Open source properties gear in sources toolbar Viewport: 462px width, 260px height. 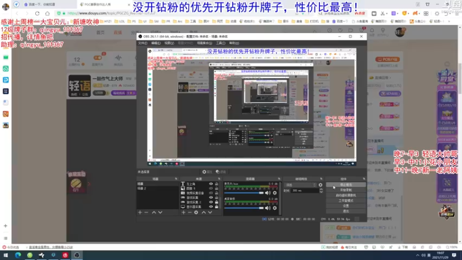[196, 212]
